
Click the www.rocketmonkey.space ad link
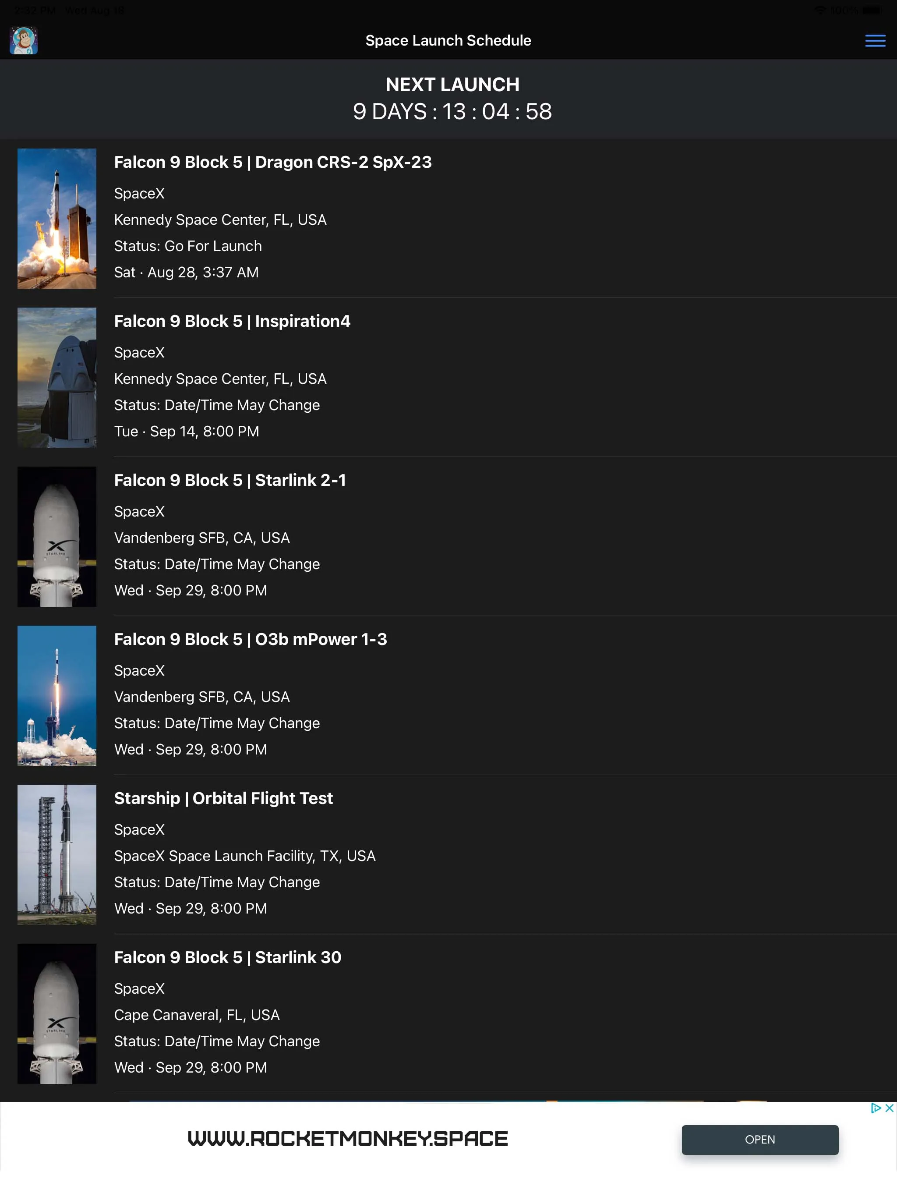pyautogui.click(x=347, y=1139)
